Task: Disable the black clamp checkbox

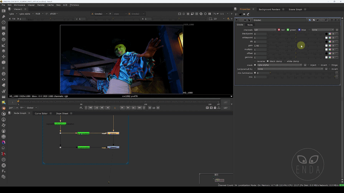Action: [267, 61]
